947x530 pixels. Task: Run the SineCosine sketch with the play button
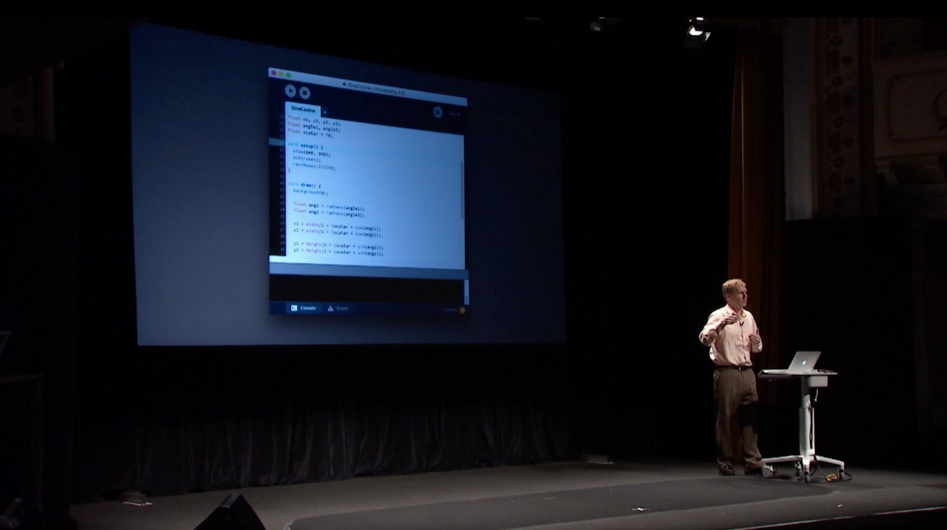point(290,91)
